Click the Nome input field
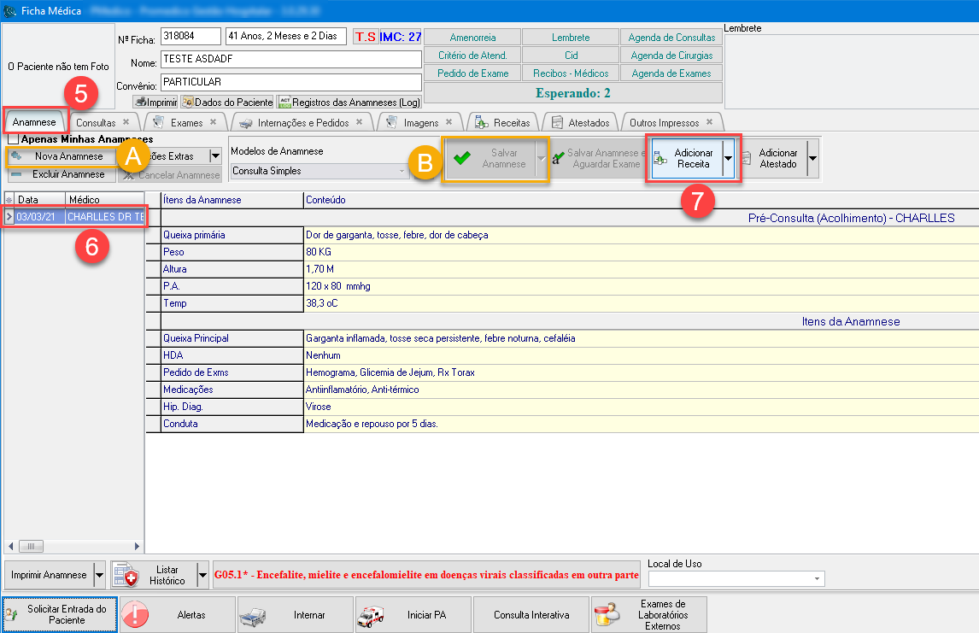 (x=290, y=60)
